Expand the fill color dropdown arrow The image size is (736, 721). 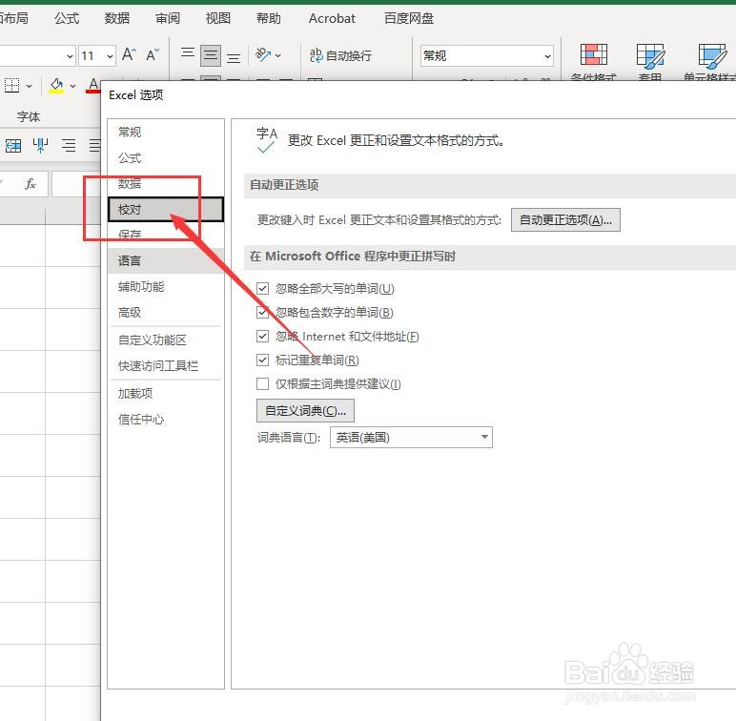coord(72,86)
